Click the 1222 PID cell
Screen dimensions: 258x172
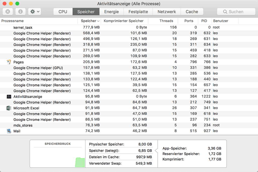click(x=206, y=96)
